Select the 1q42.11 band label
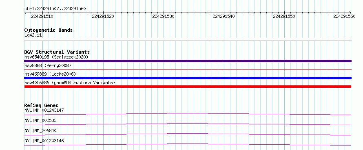 33,35
